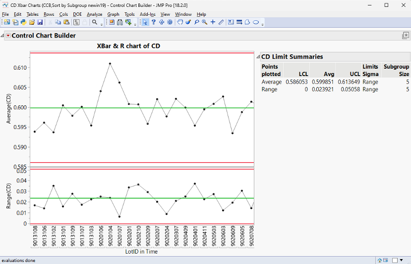Image resolution: width=411 pixels, height=264 pixels.
Task: Select the Polygon shape tool
Action: coord(247,22)
